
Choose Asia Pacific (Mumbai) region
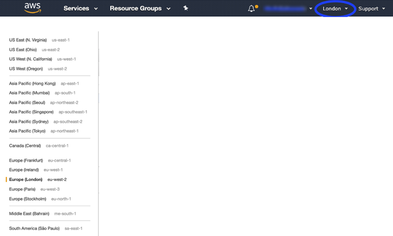pos(29,93)
